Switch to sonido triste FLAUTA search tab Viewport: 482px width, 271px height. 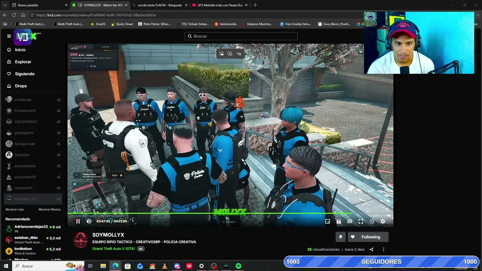160,5
